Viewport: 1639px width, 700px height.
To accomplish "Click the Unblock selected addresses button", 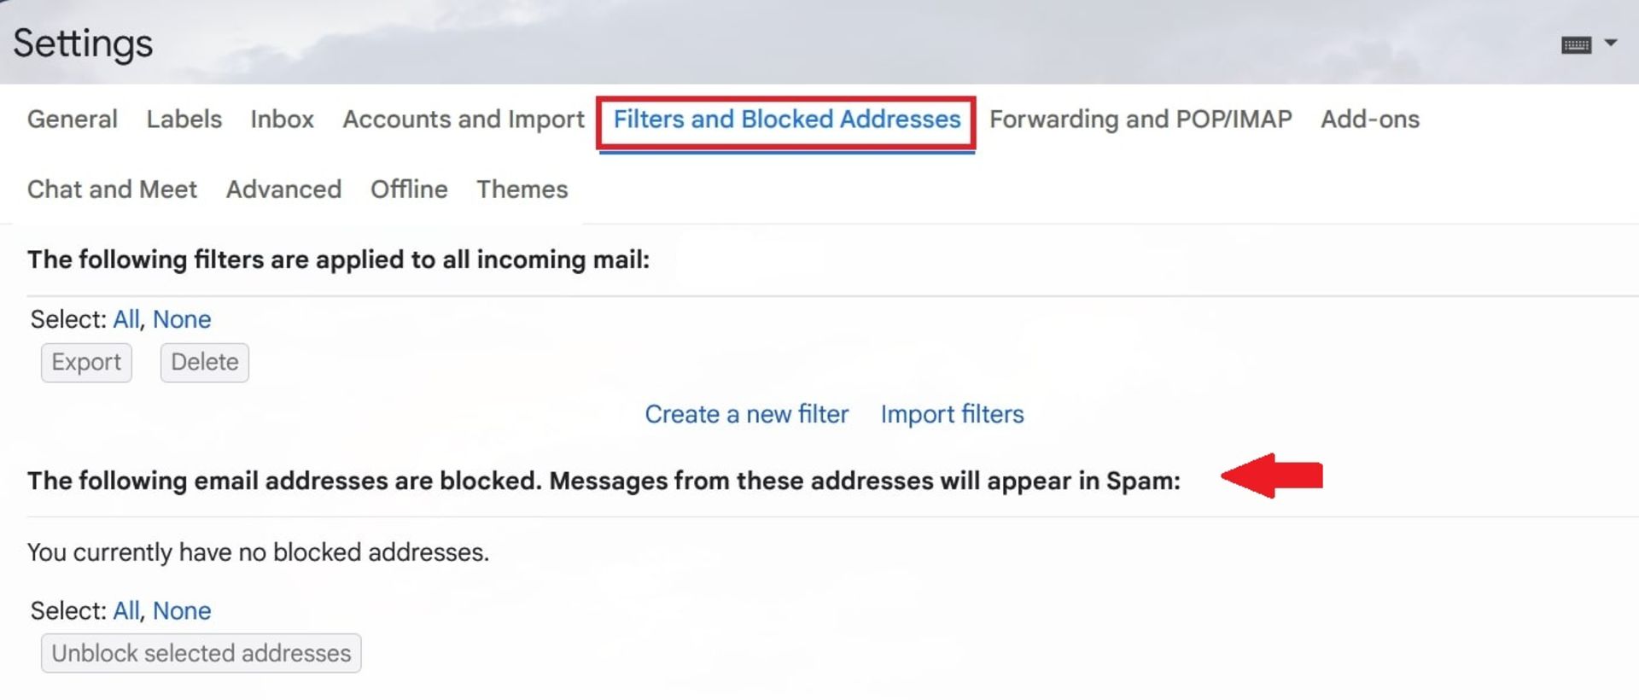I will [x=201, y=653].
